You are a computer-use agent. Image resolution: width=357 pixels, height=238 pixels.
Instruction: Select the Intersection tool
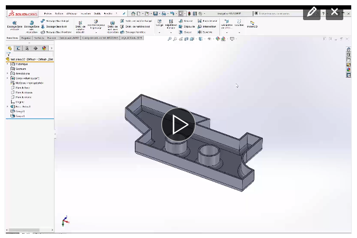[207, 26]
